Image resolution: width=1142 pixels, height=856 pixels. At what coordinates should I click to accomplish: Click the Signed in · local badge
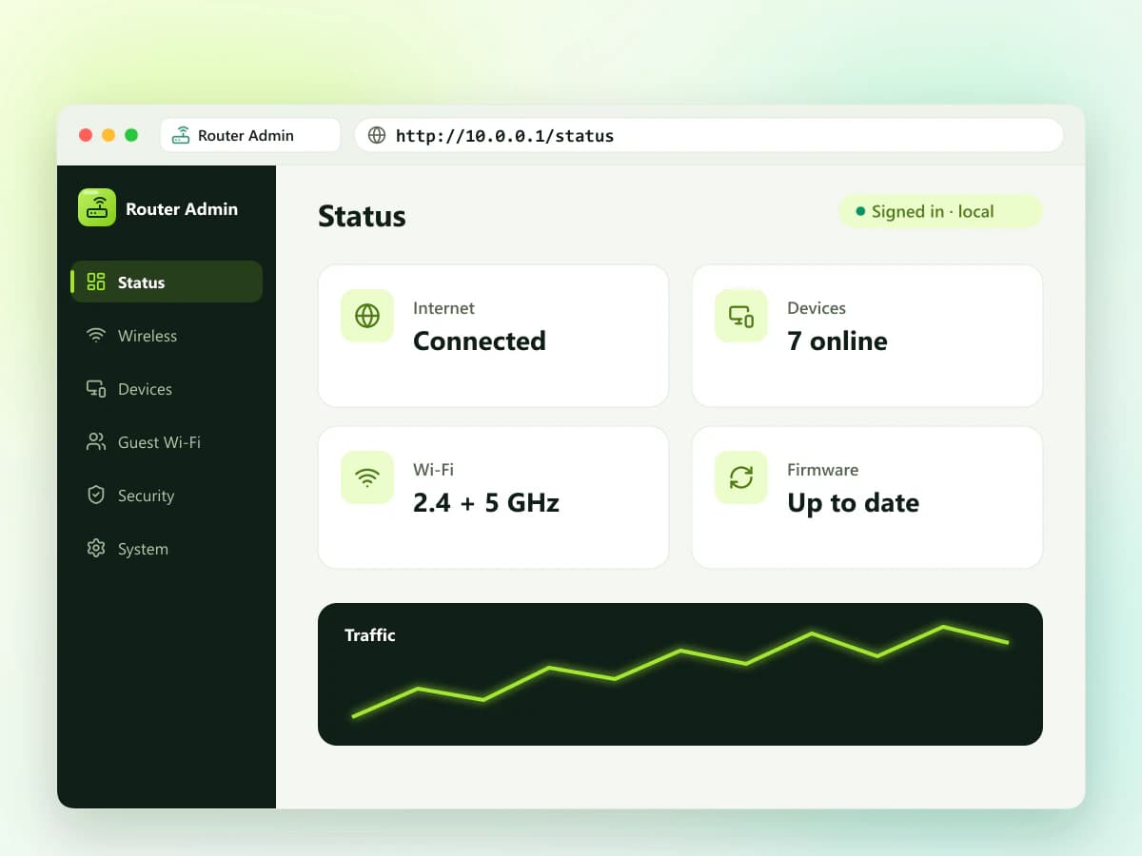(x=940, y=211)
